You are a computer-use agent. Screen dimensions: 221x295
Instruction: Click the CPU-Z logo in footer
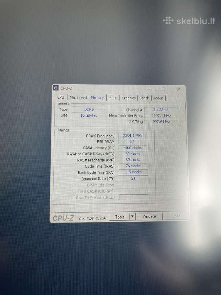(63, 218)
